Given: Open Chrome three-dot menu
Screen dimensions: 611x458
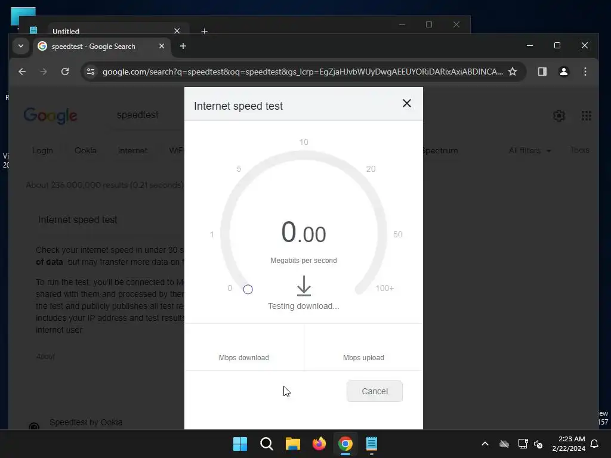Looking at the screenshot, I should coord(585,72).
